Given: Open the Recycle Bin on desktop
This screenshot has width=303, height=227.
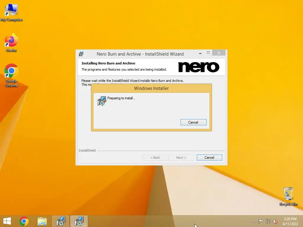Looking at the screenshot, I should point(288,196).
